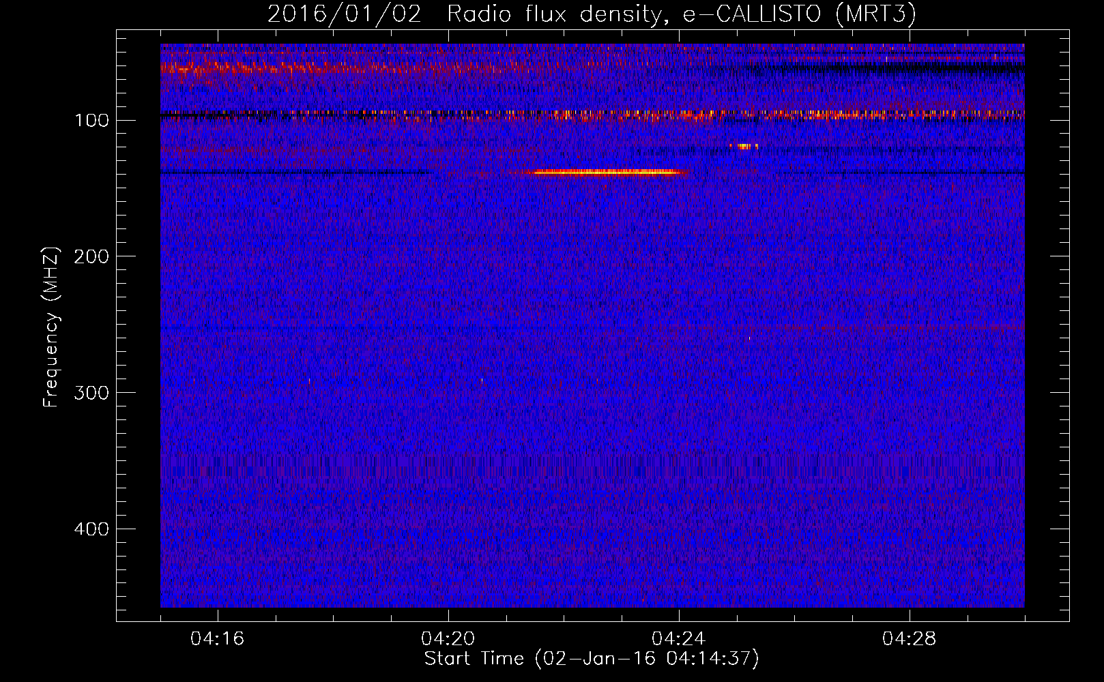Click the 04:20 time tick label
Image resolution: width=1104 pixels, height=682 pixels.
tap(448, 639)
